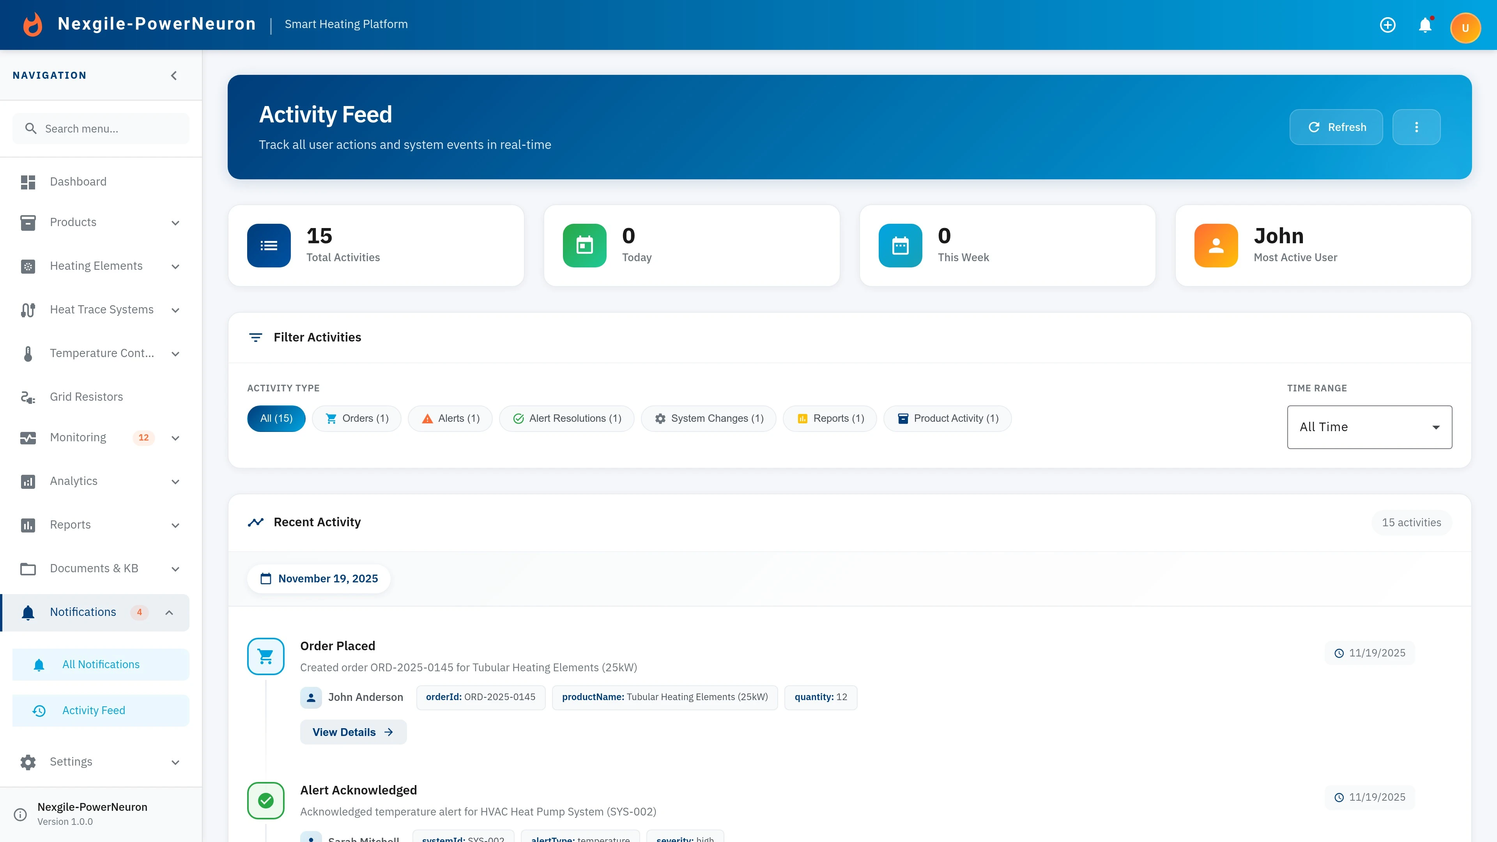Open the add new item icon in the header

click(1388, 25)
